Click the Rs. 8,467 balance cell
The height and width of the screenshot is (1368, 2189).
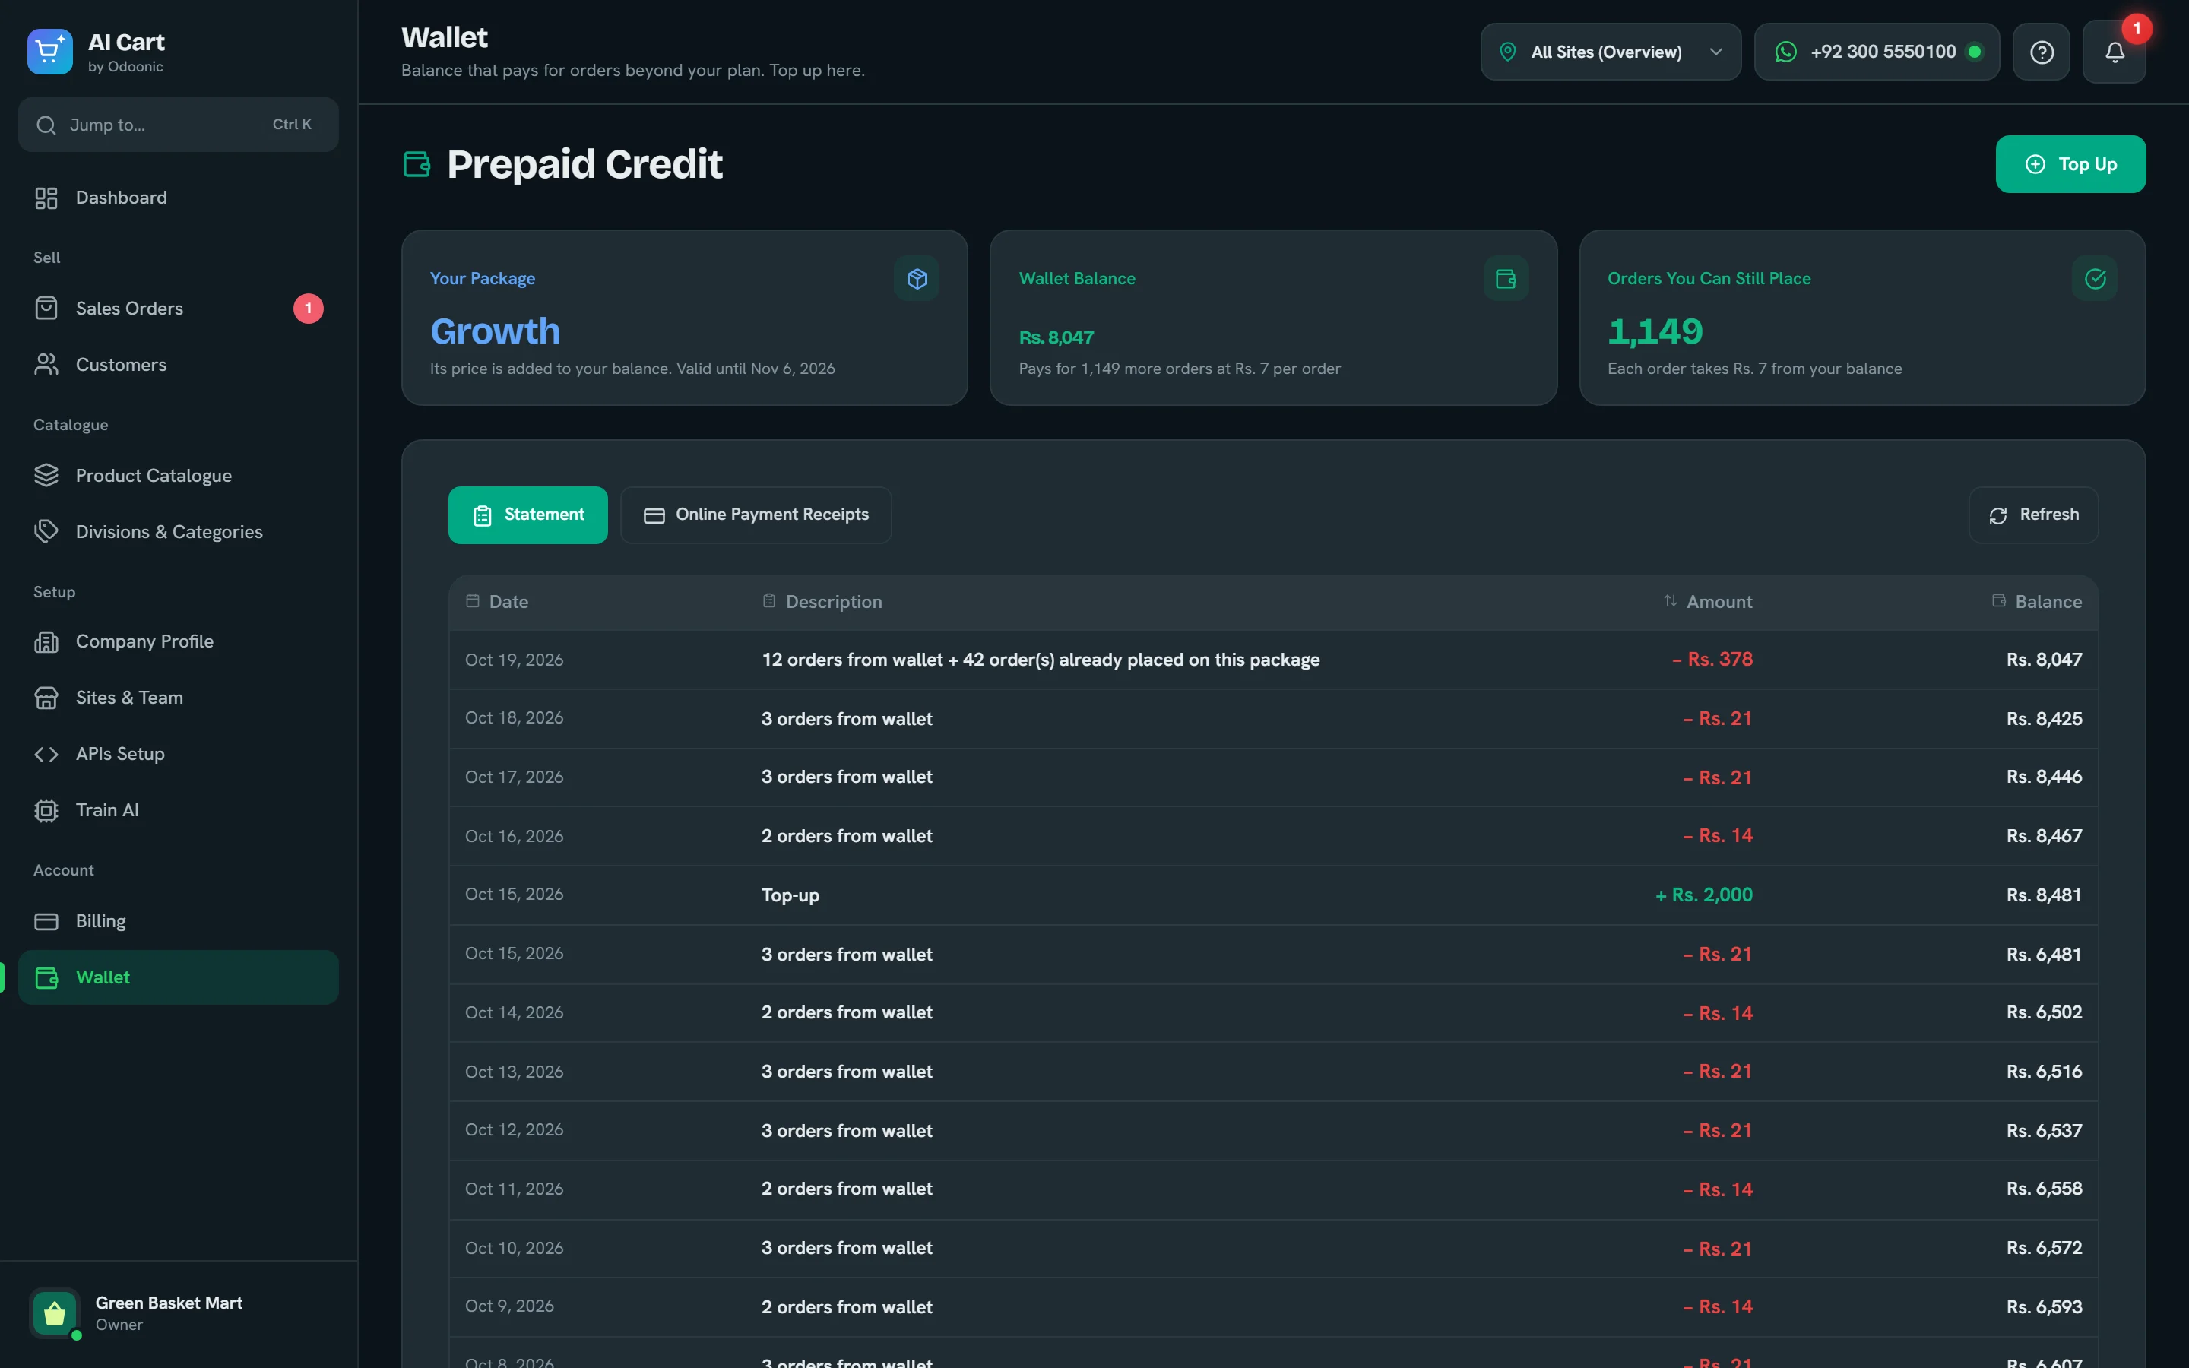[2045, 836]
